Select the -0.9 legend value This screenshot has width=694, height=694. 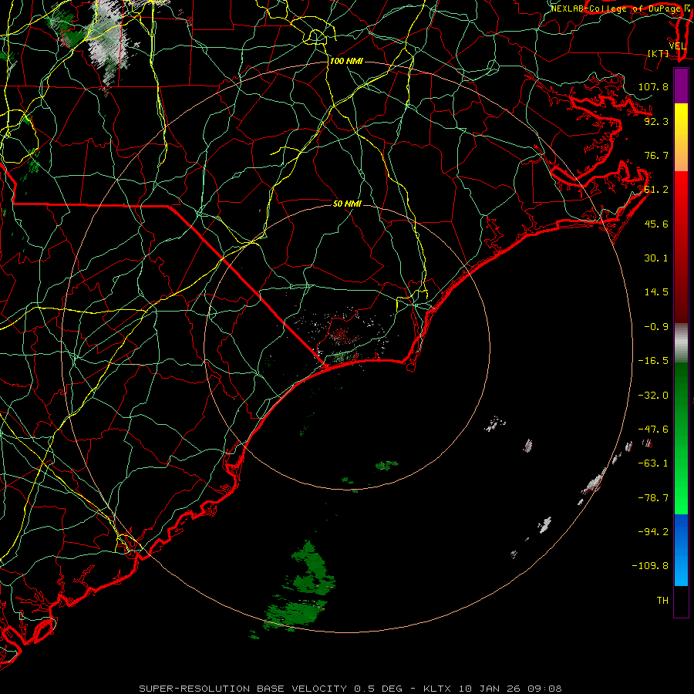pyautogui.click(x=656, y=327)
